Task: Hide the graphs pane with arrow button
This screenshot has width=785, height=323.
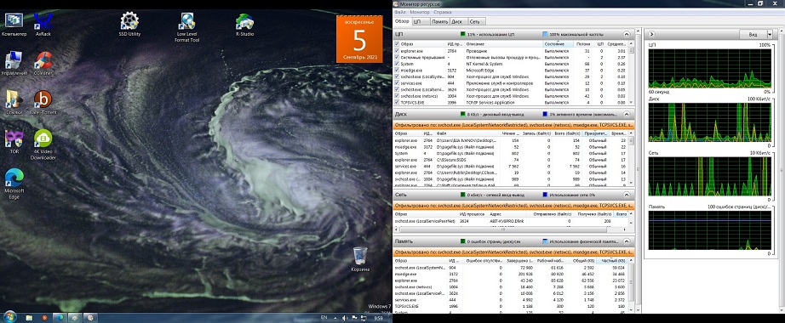Action: point(651,35)
